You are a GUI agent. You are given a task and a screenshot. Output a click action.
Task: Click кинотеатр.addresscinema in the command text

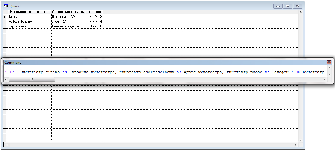click(147, 72)
